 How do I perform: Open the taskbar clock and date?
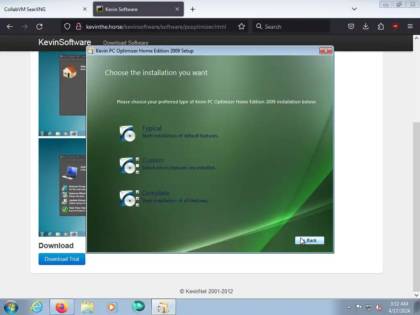click(399, 307)
